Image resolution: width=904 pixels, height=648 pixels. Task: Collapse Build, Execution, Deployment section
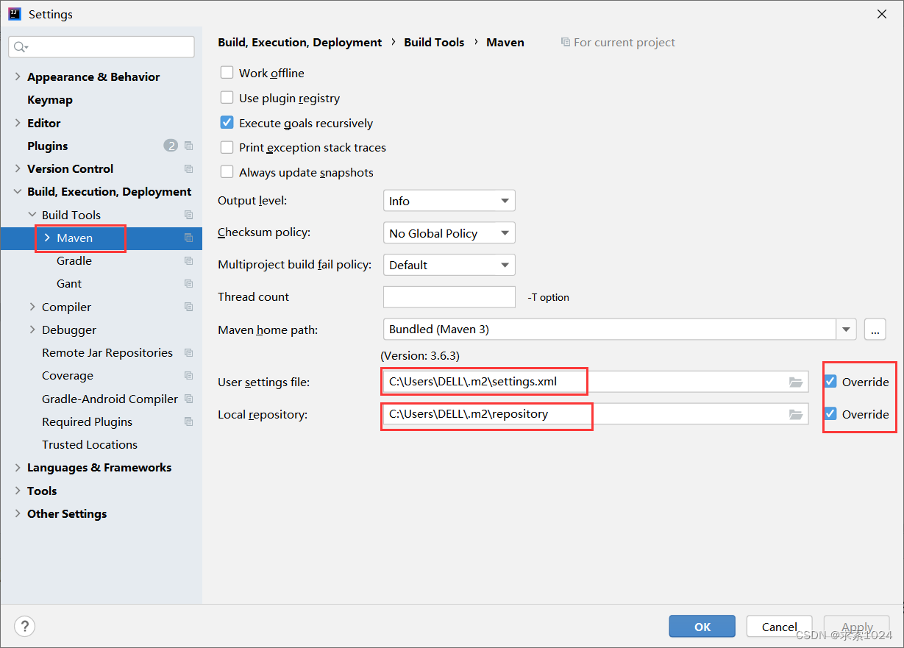pyautogui.click(x=18, y=191)
